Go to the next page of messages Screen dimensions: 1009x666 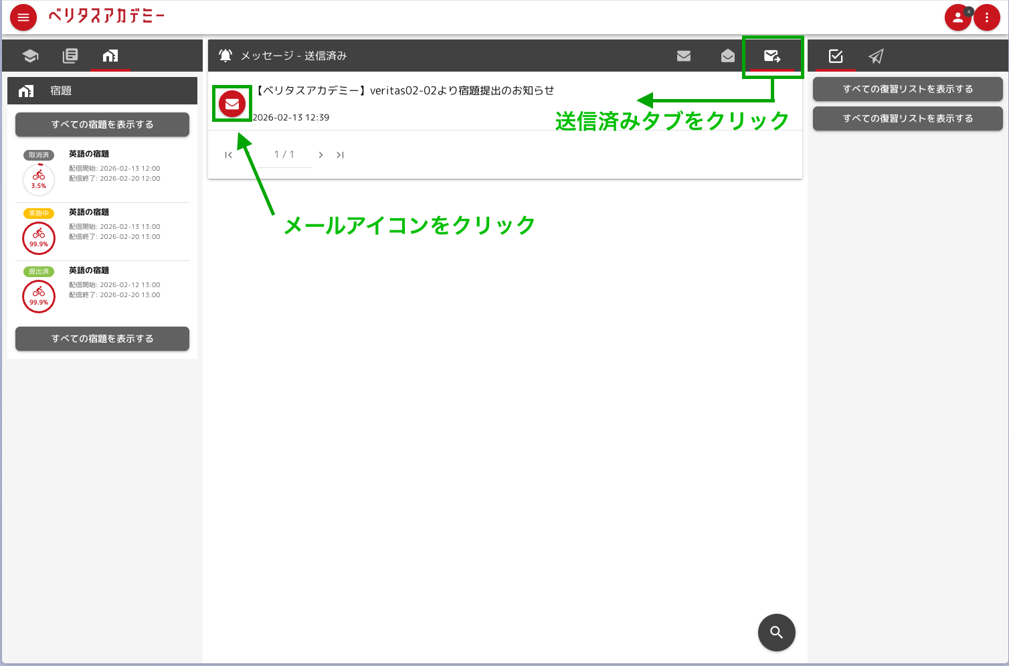(321, 155)
